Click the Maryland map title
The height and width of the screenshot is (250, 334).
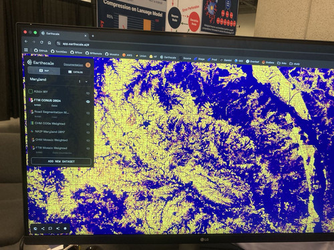(x=38, y=79)
